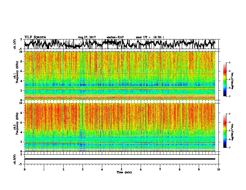246x190 pixels.
Task: Click the "-7" label on ch.1 color bar
Action: click(229, 96)
